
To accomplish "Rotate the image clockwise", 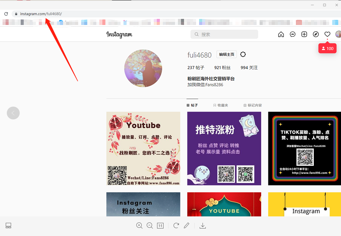I will pyautogui.click(x=176, y=226).
